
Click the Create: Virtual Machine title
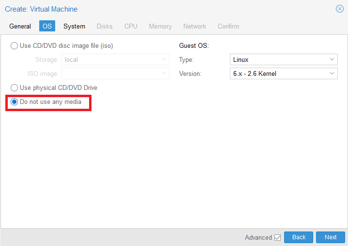click(41, 9)
